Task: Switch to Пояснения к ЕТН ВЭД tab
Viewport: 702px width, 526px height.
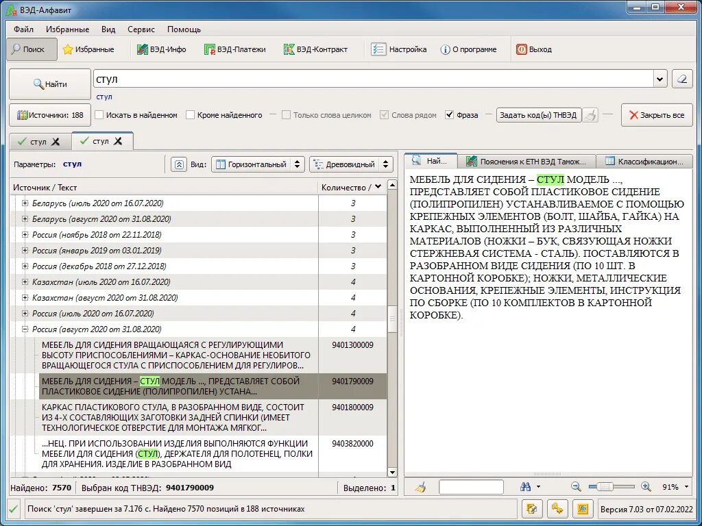Action: (x=527, y=162)
